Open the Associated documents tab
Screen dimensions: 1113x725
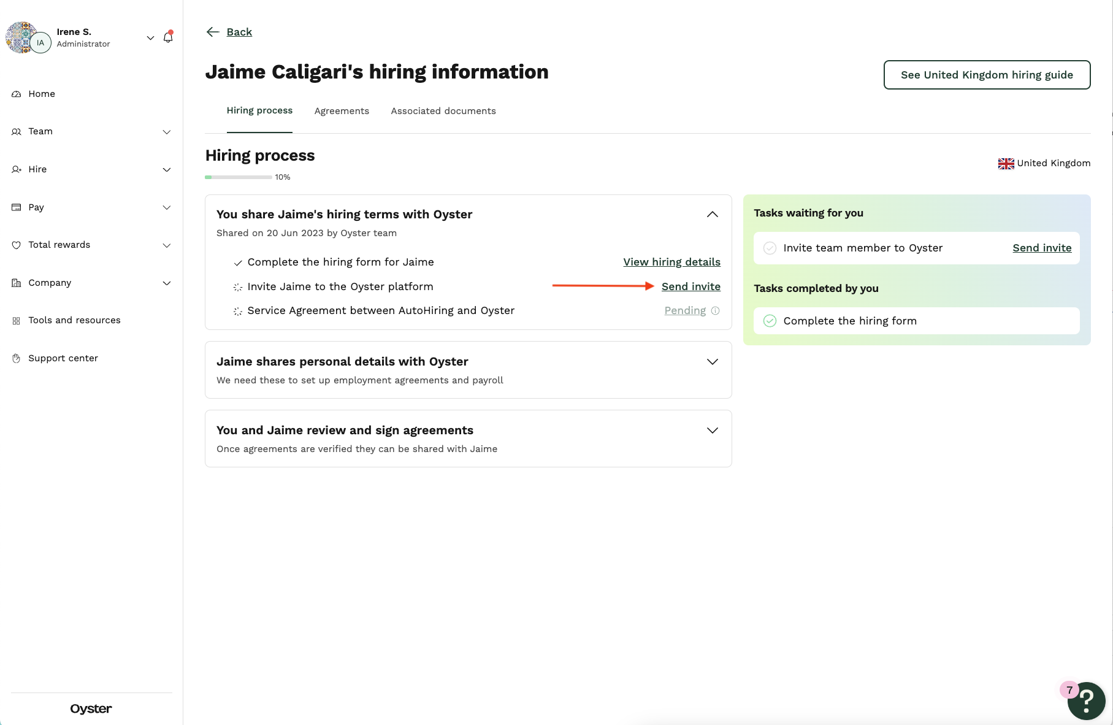tap(443, 111)
